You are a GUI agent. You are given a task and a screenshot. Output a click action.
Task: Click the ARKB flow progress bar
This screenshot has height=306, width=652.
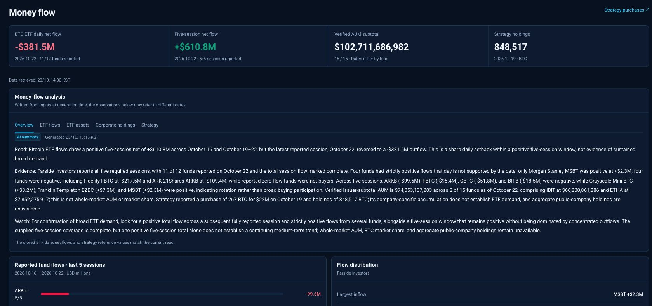coord(162,294)
